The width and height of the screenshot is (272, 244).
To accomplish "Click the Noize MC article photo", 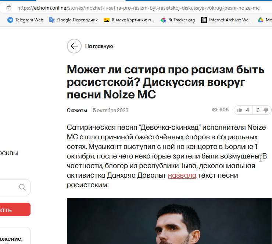I will (x=169, y=221).
